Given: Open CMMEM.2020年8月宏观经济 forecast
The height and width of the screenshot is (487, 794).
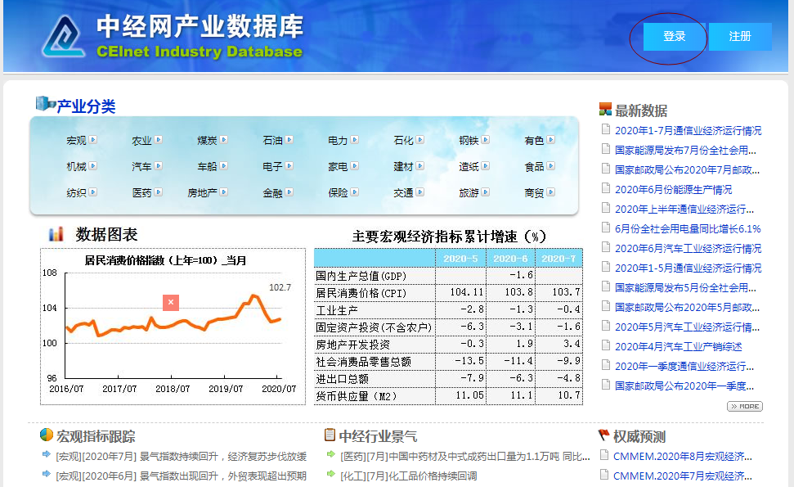Looking at the screenshot, I should [683, 457].
